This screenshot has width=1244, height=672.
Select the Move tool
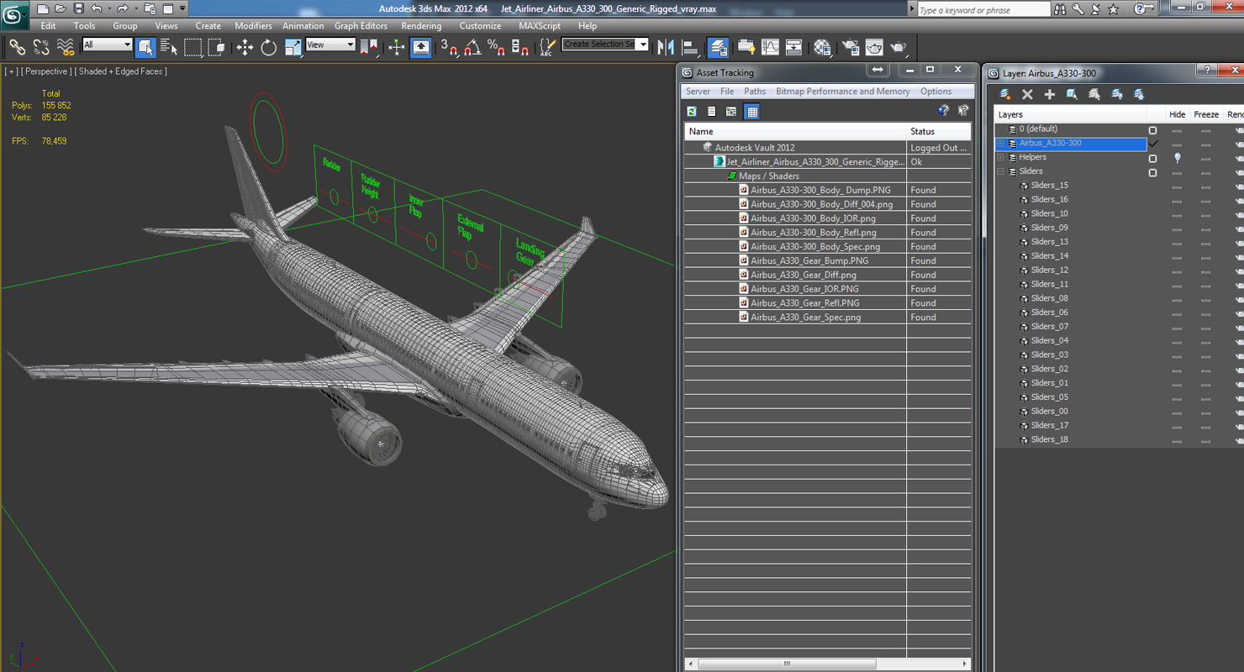pos(245,47)
